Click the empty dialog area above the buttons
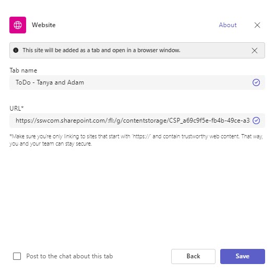 137,196
